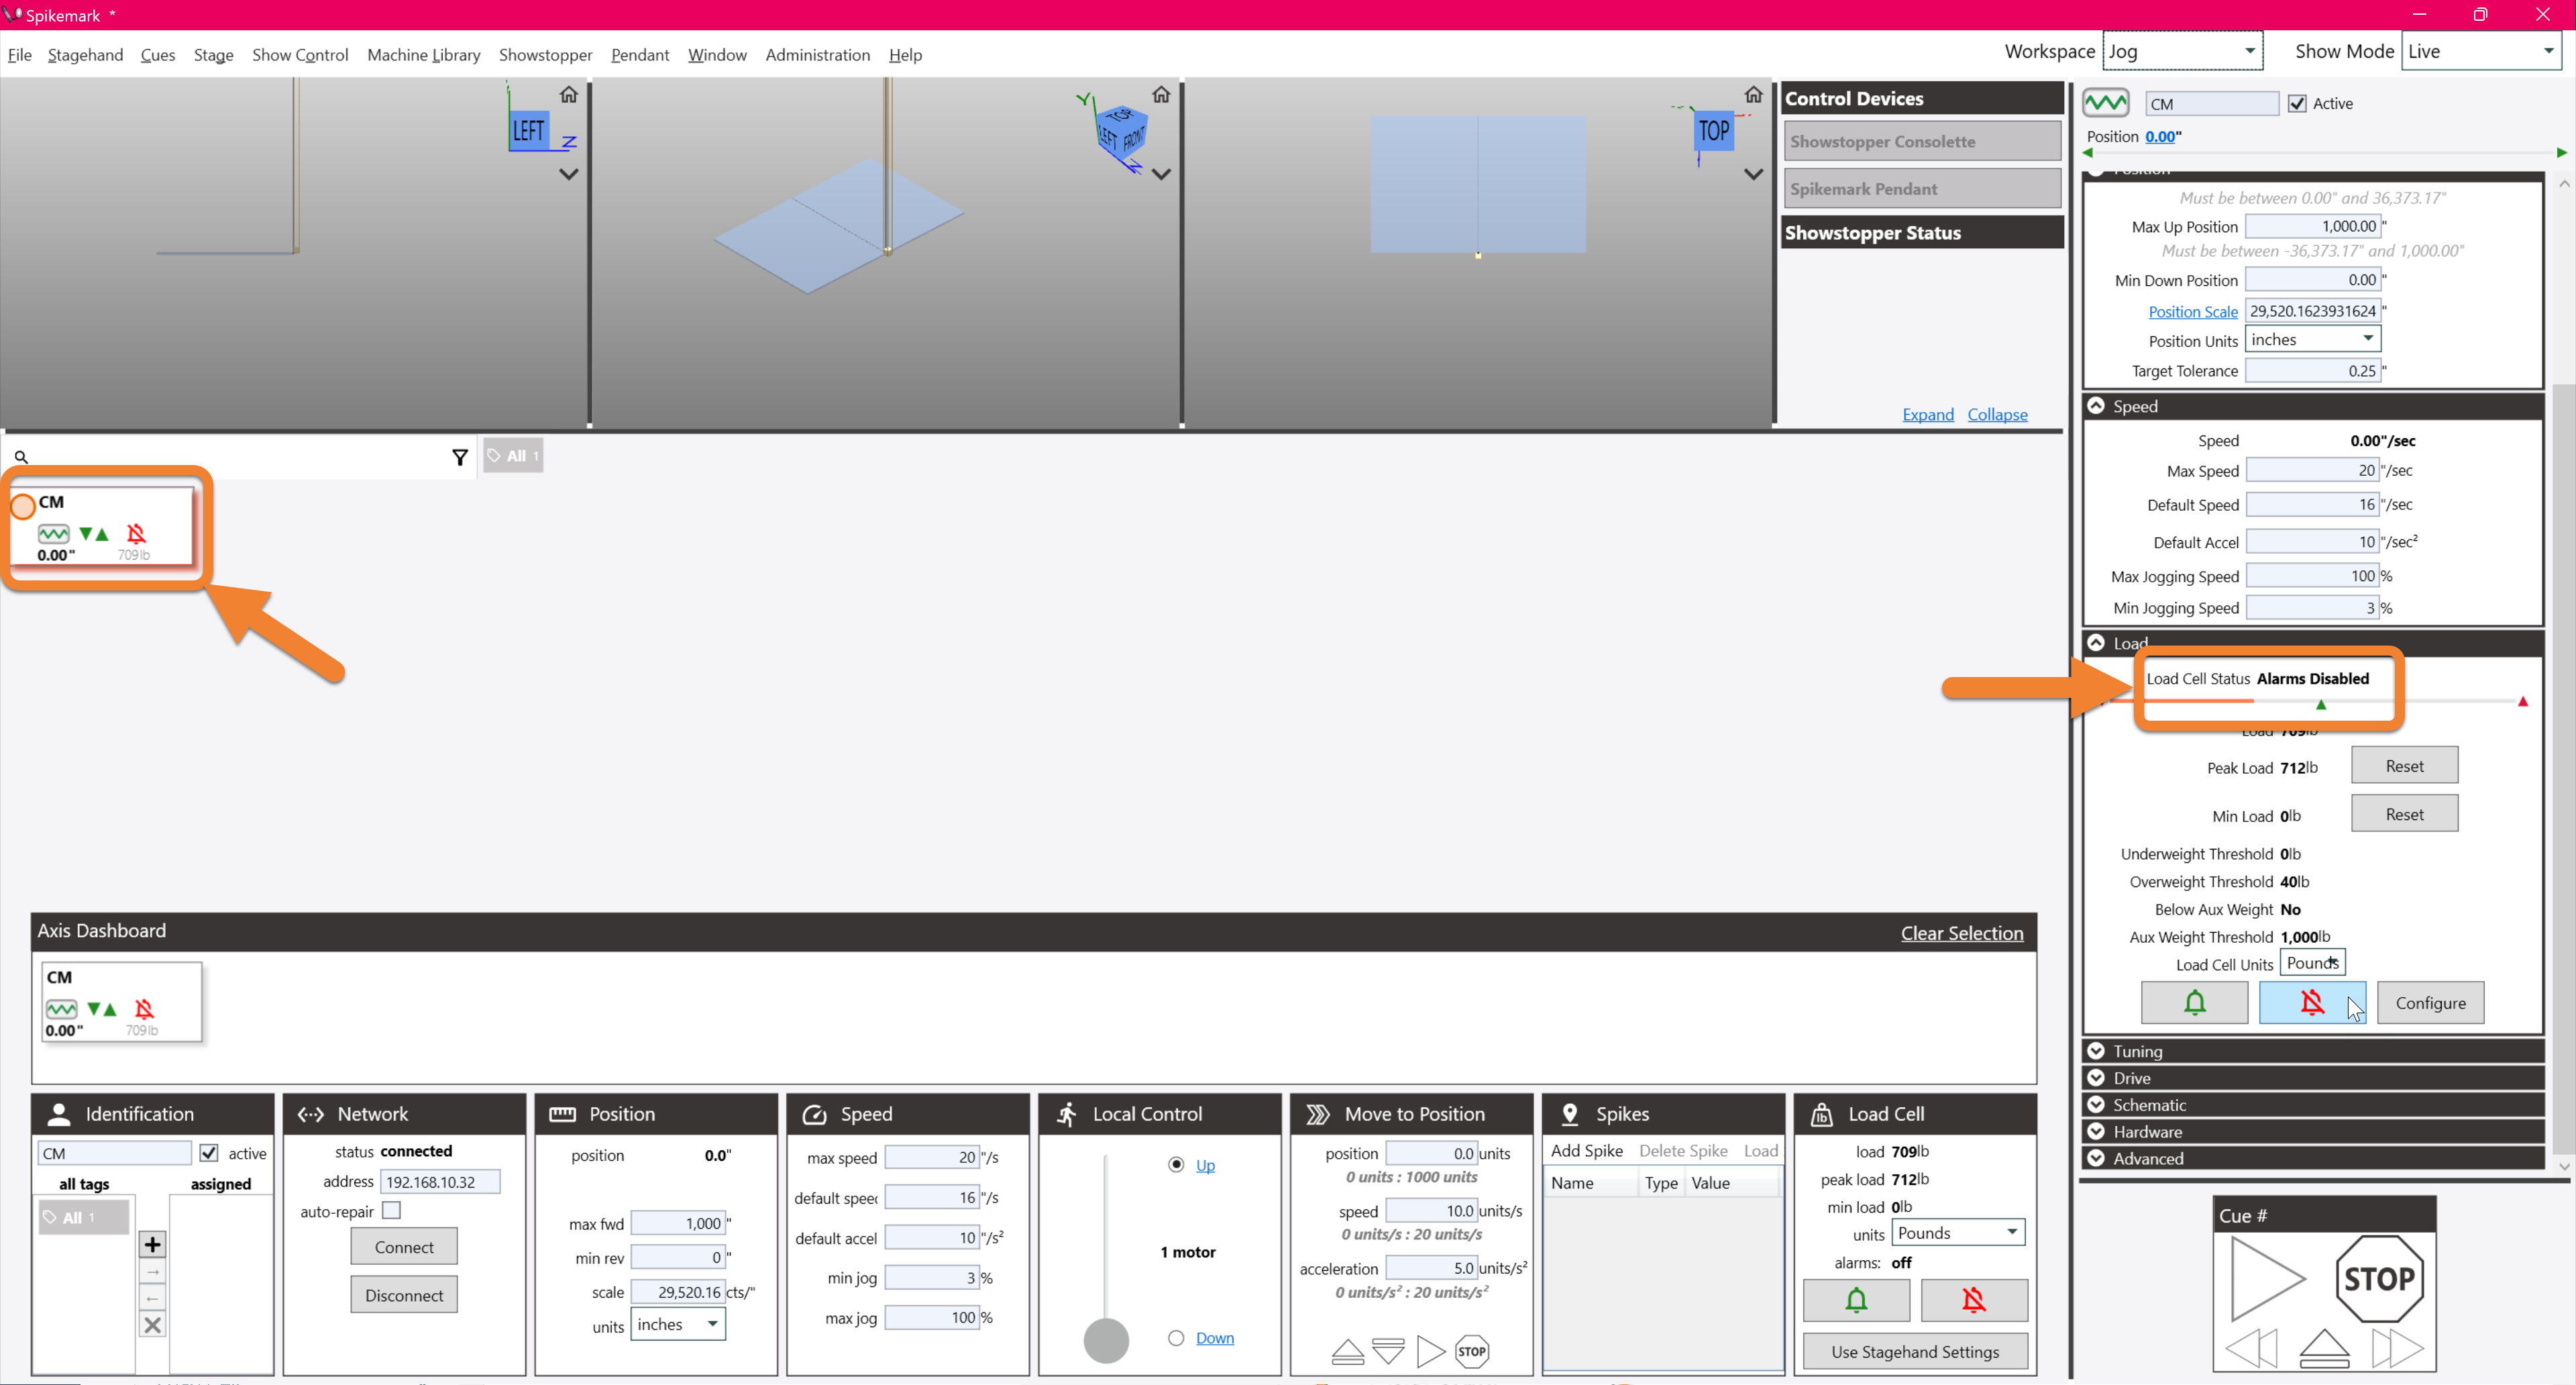Click the Connect button
The width and height of the screenshot is (2576, 1385).
[x=404, y=1246]
